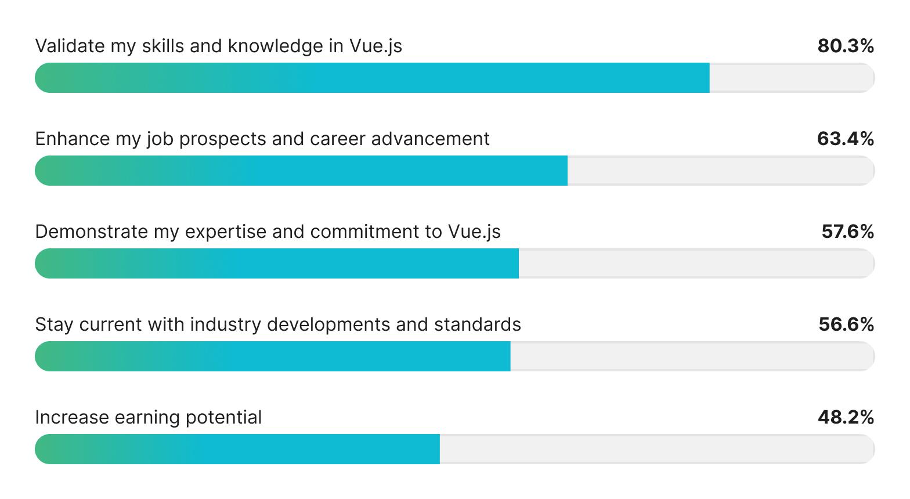Click the 57.6% percentage value

847,232
